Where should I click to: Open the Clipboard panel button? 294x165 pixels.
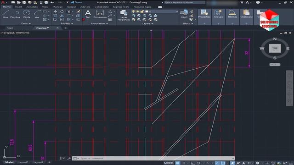tap(246, 17)
